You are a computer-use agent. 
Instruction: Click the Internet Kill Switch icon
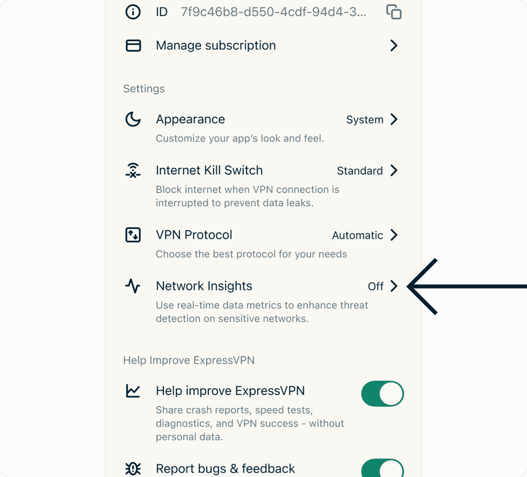click(133, 170)
